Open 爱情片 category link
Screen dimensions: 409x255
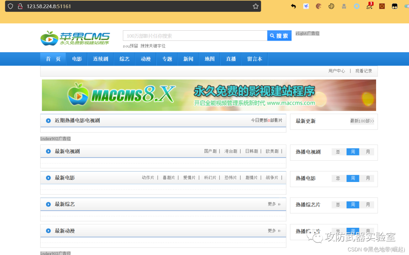tap(189, 178)
